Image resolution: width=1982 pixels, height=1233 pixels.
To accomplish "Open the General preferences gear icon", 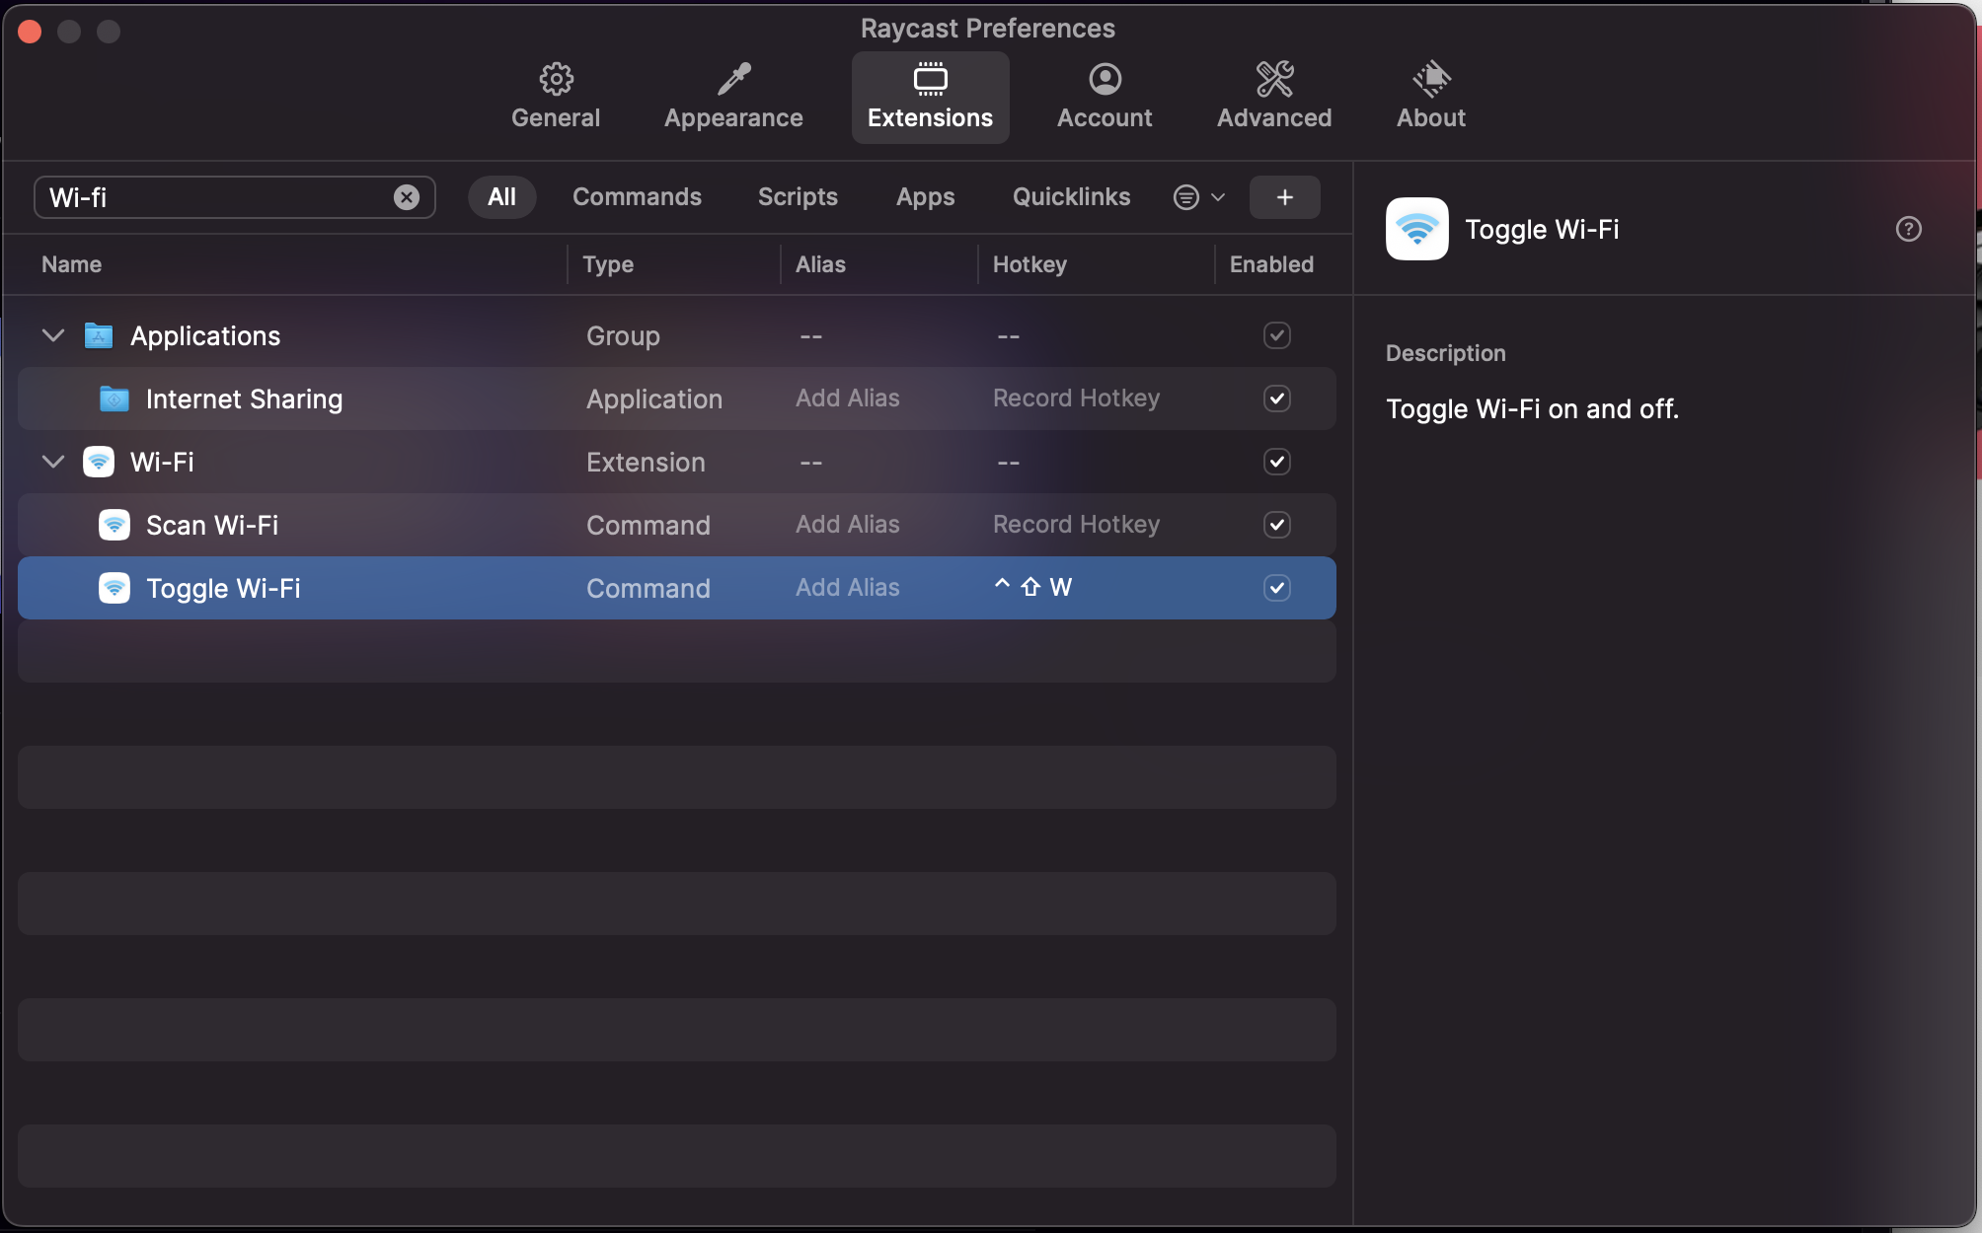I will point(556,80).
